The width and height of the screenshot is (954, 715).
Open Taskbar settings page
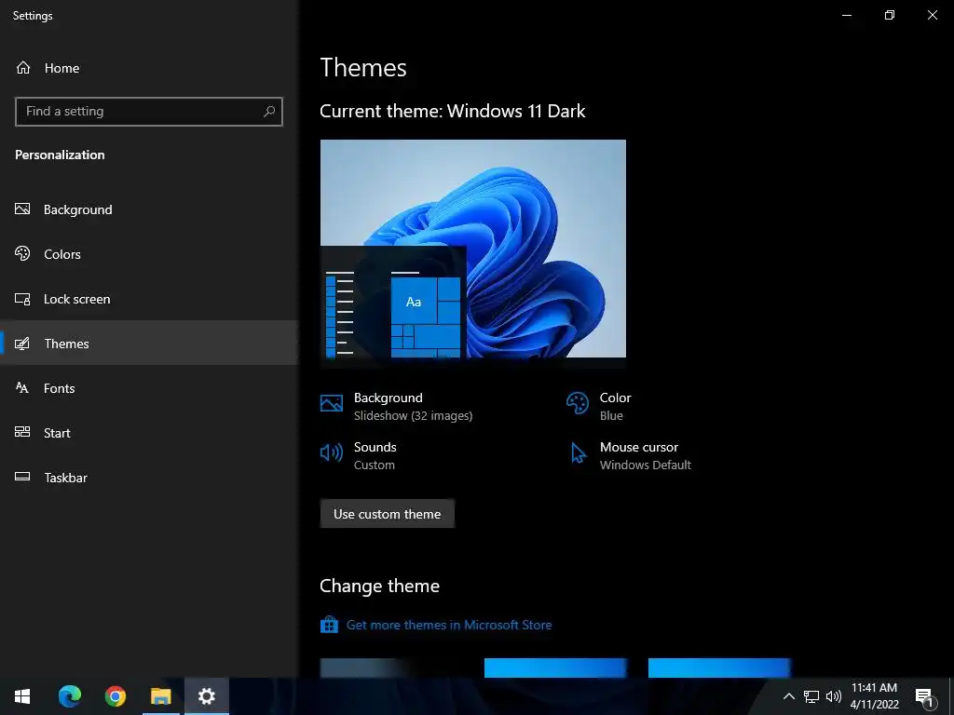[149, 478]
